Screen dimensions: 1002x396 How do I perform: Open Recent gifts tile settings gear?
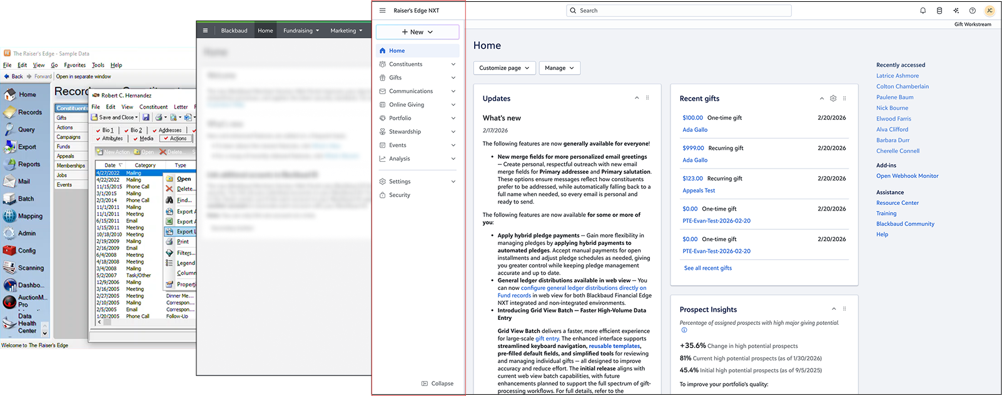pyautogui.click(x=833, y=98)
